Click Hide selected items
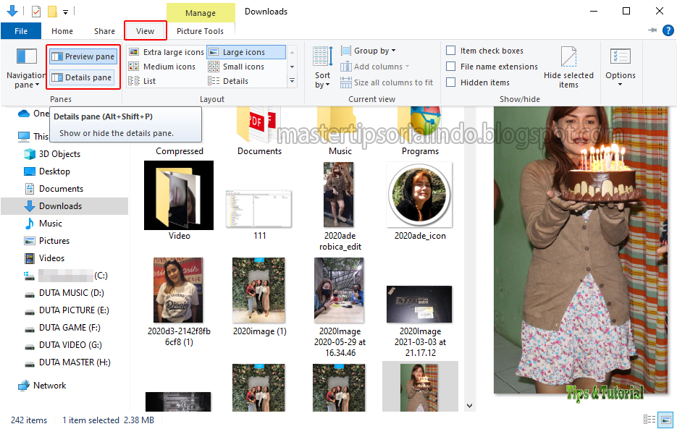 (568, 70)
